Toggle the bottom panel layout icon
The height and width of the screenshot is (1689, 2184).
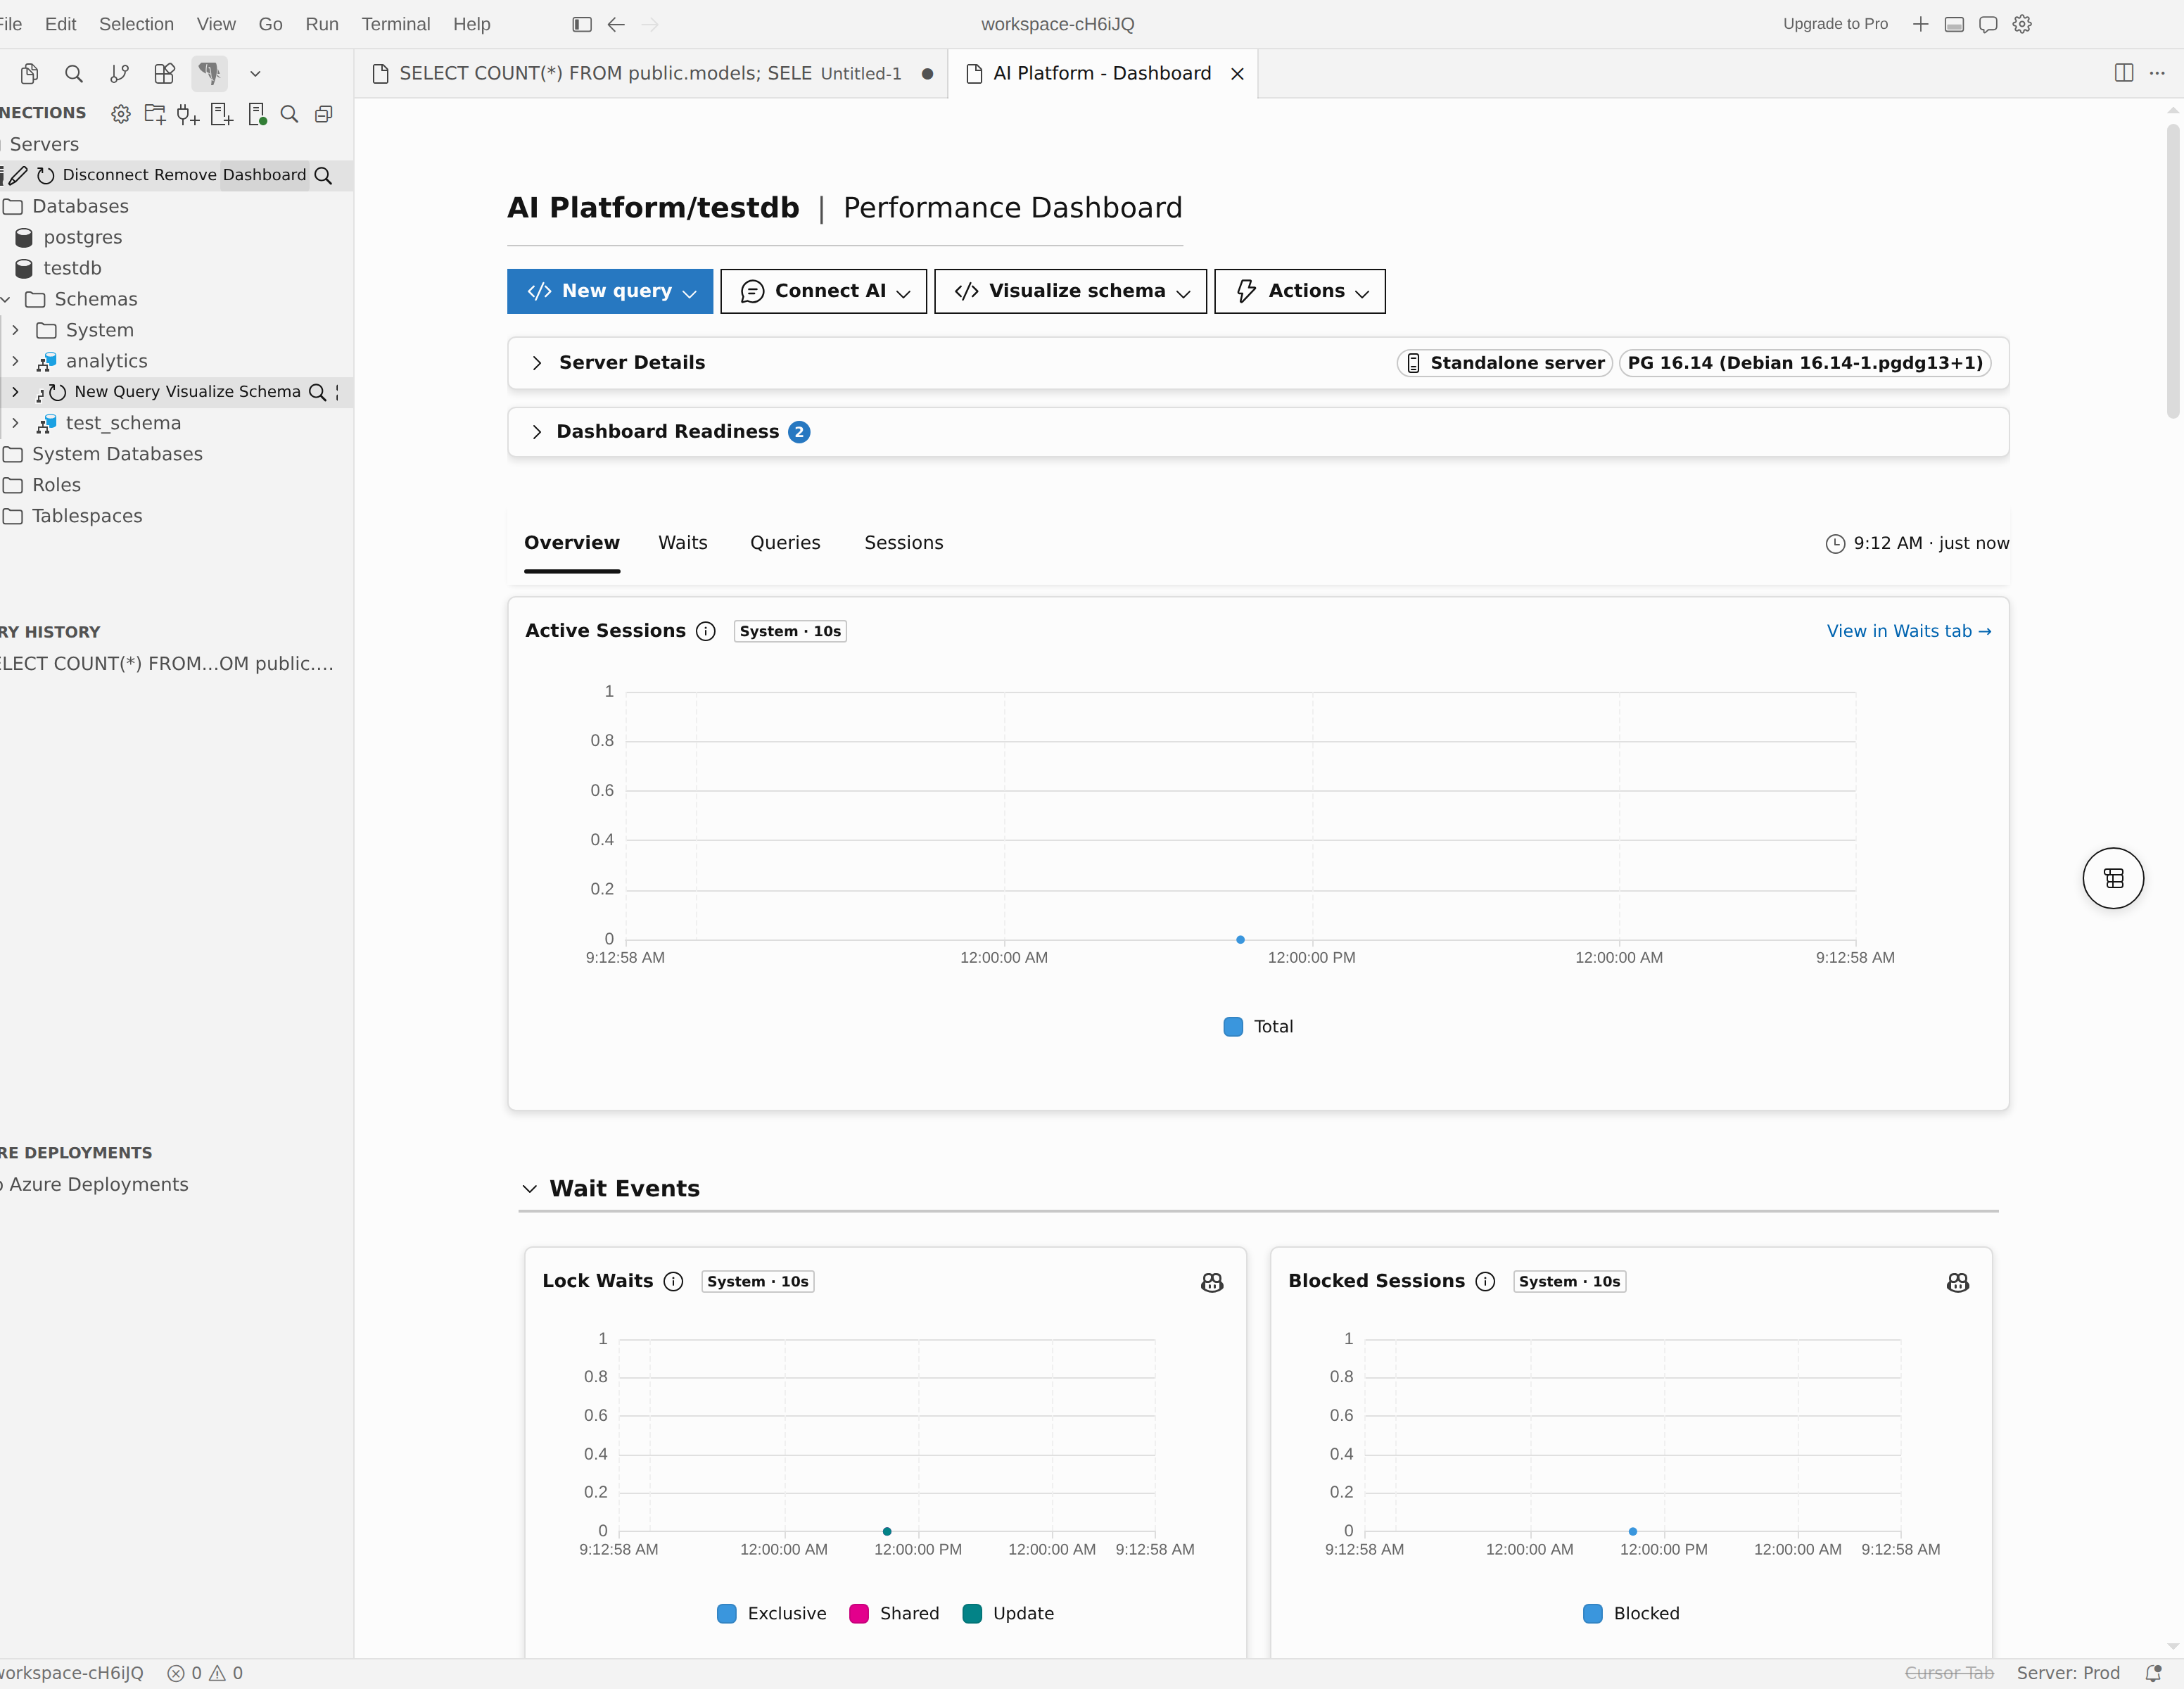pos(1954,24)
